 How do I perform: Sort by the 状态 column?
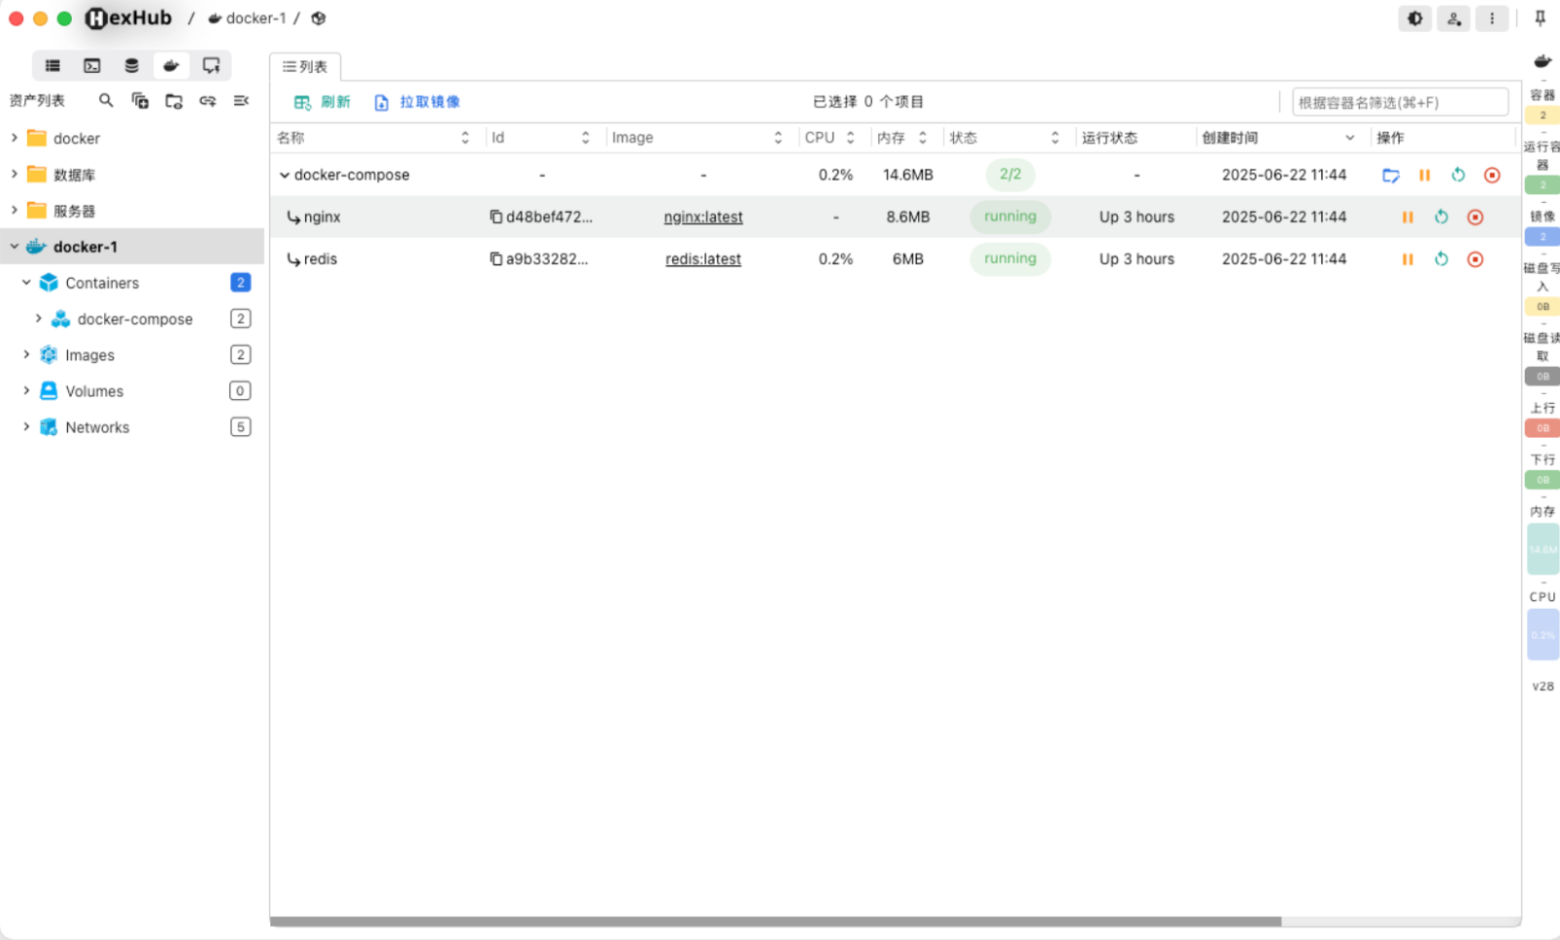click(x=1055, y=138)
